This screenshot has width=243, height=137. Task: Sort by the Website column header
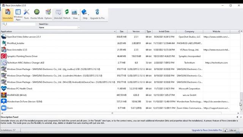click(x=216, y=31)
